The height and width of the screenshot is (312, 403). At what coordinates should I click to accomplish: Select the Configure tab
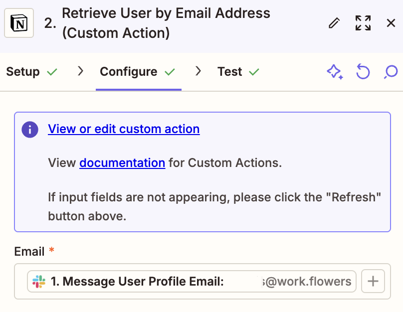click(129, 72)
